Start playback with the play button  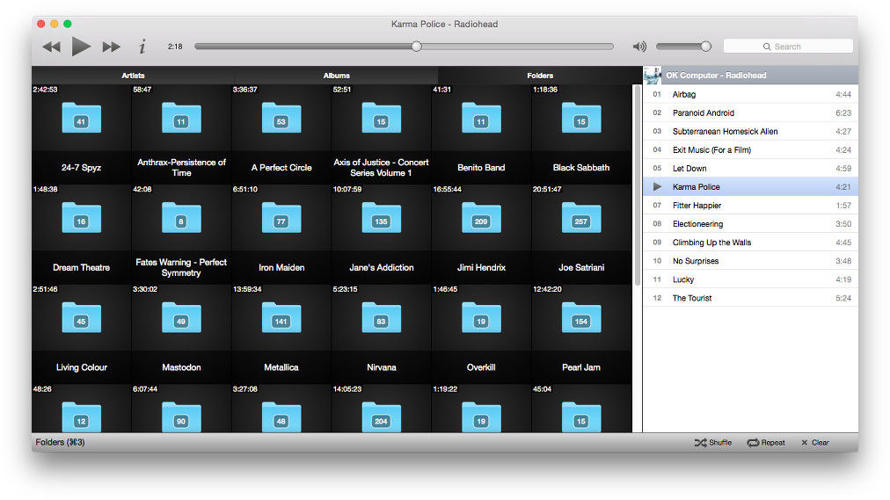click(x=81, y=46)
